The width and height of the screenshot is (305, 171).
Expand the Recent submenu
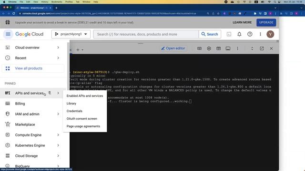[x=58, y=58]
